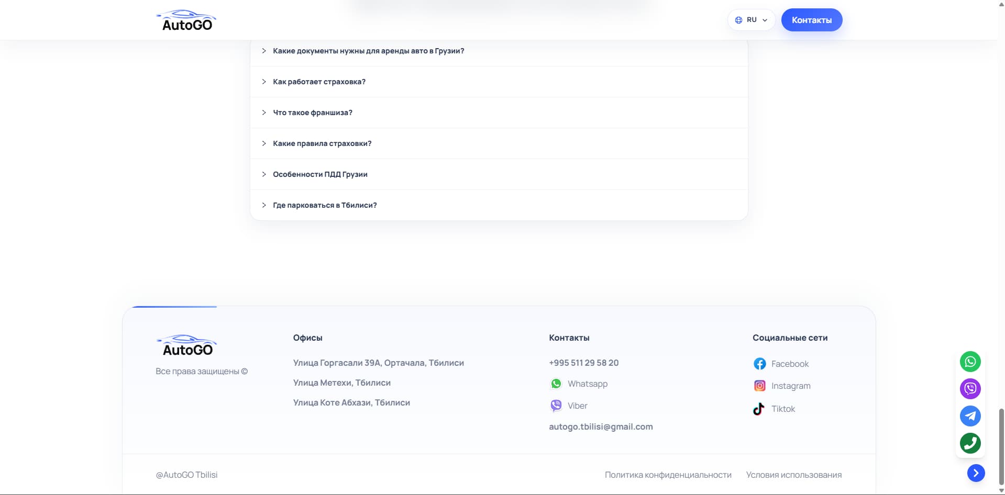Click the blue Контакты button in the header
The width and height of the screenshot is (1005, 495).
(x=811, y=20)
